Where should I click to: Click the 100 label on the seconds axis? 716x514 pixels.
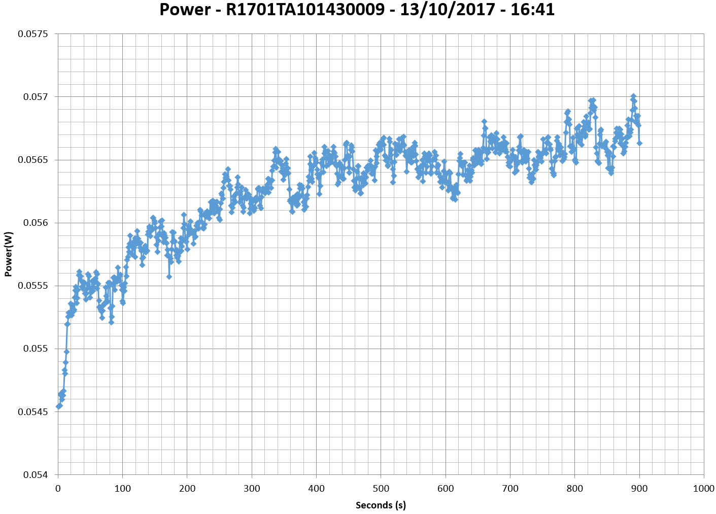(x=122, y=489)
